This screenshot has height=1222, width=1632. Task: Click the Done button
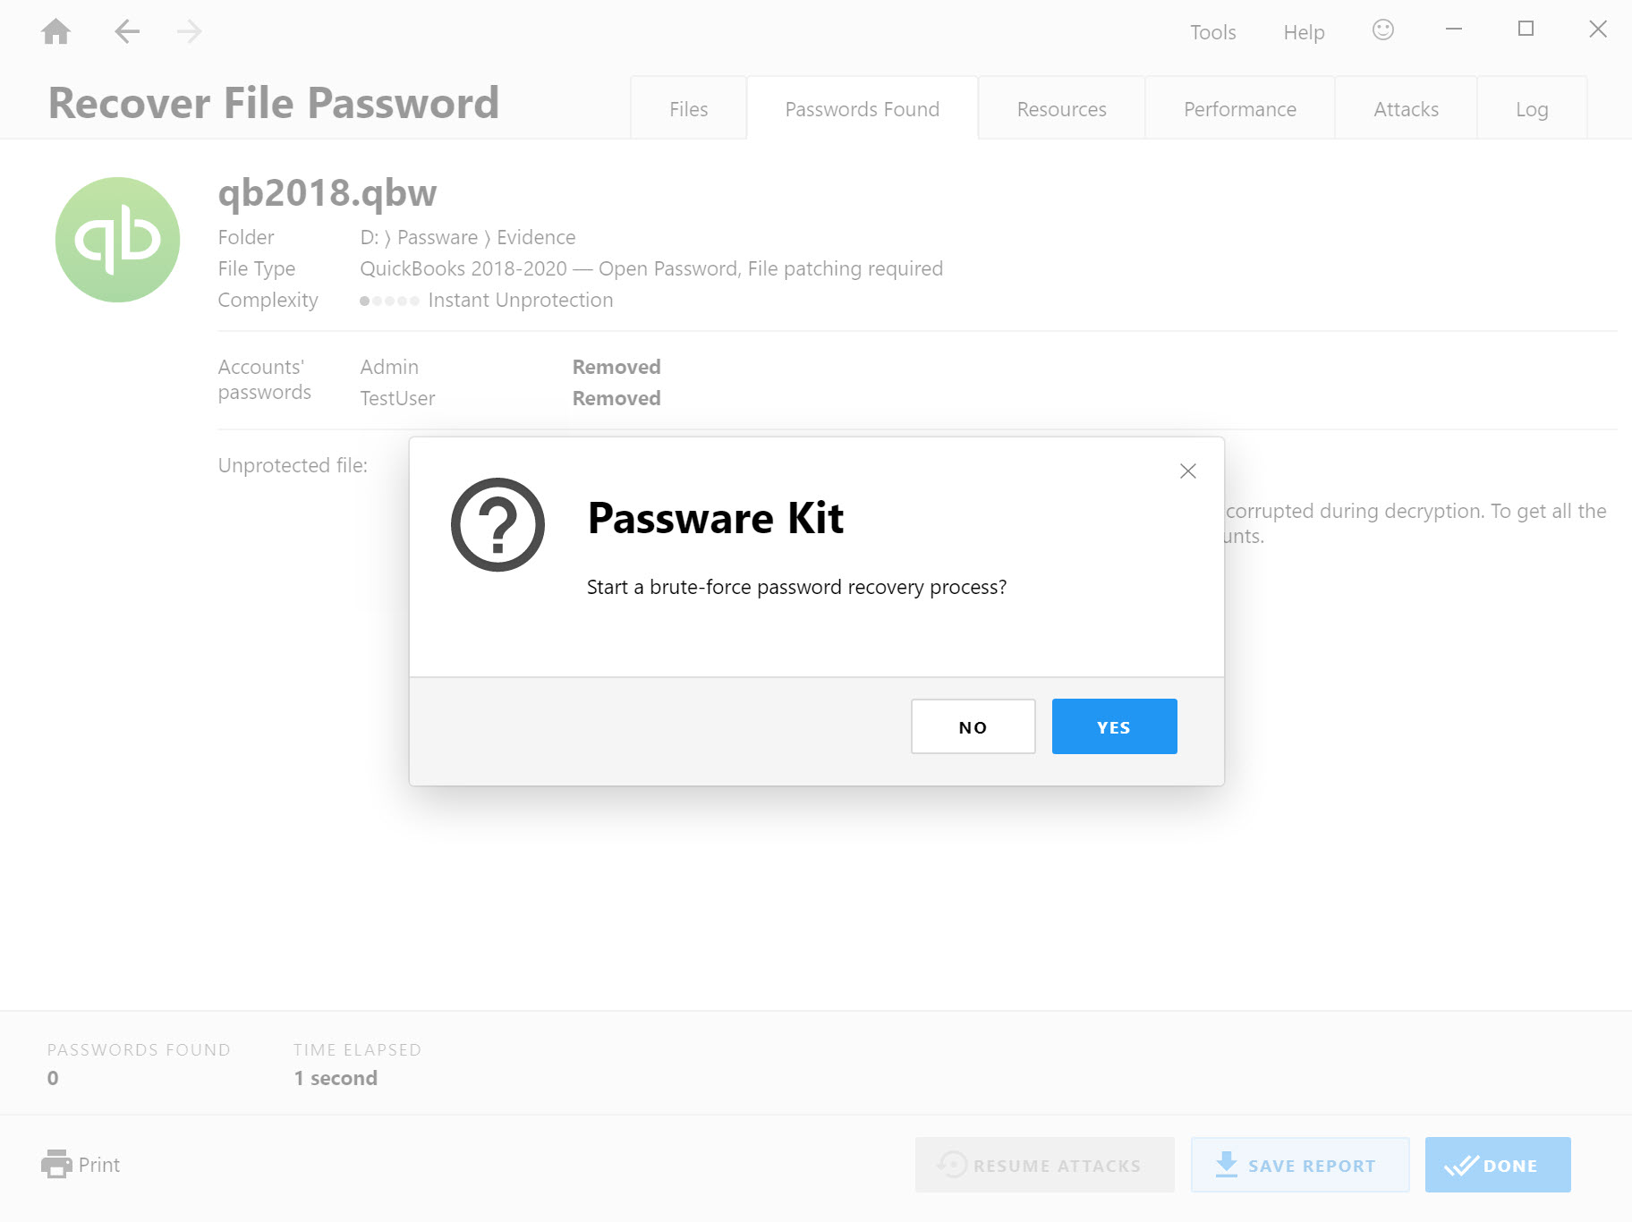tap(1498, 1165)
